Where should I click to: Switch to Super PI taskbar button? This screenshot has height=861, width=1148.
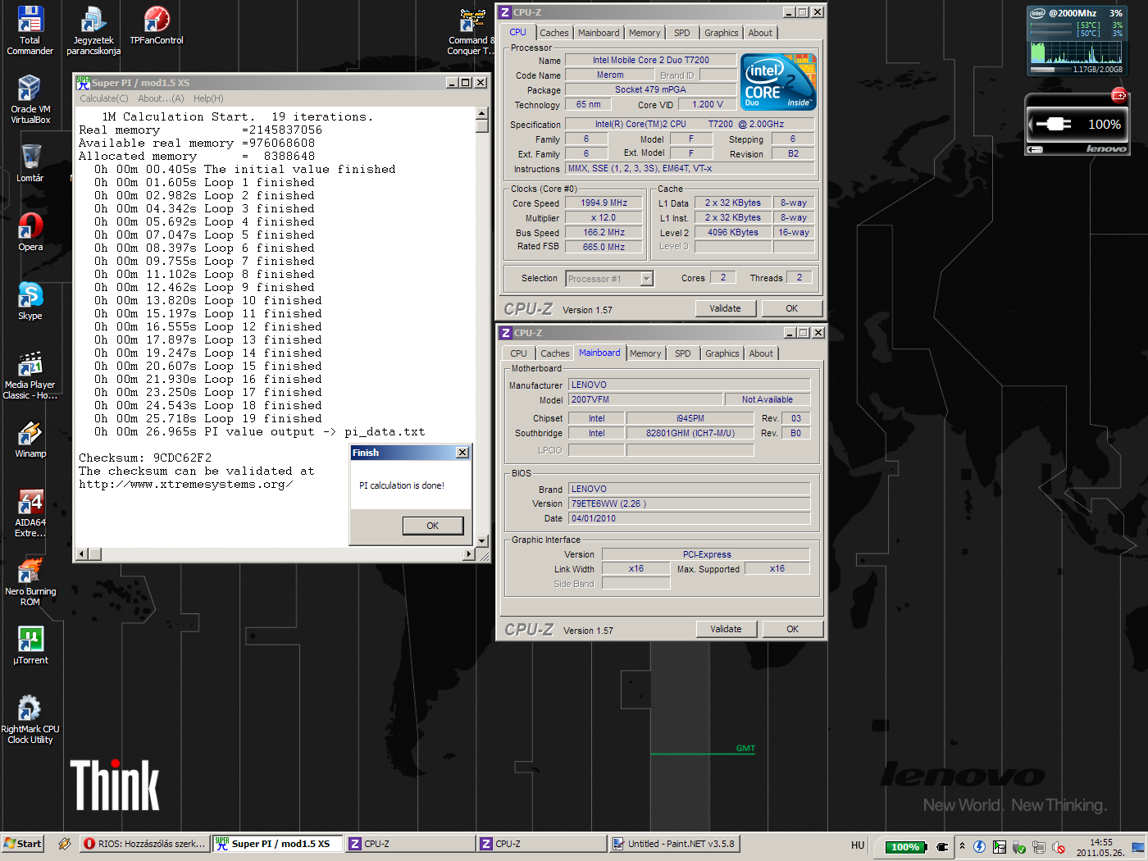pos(277,844)
